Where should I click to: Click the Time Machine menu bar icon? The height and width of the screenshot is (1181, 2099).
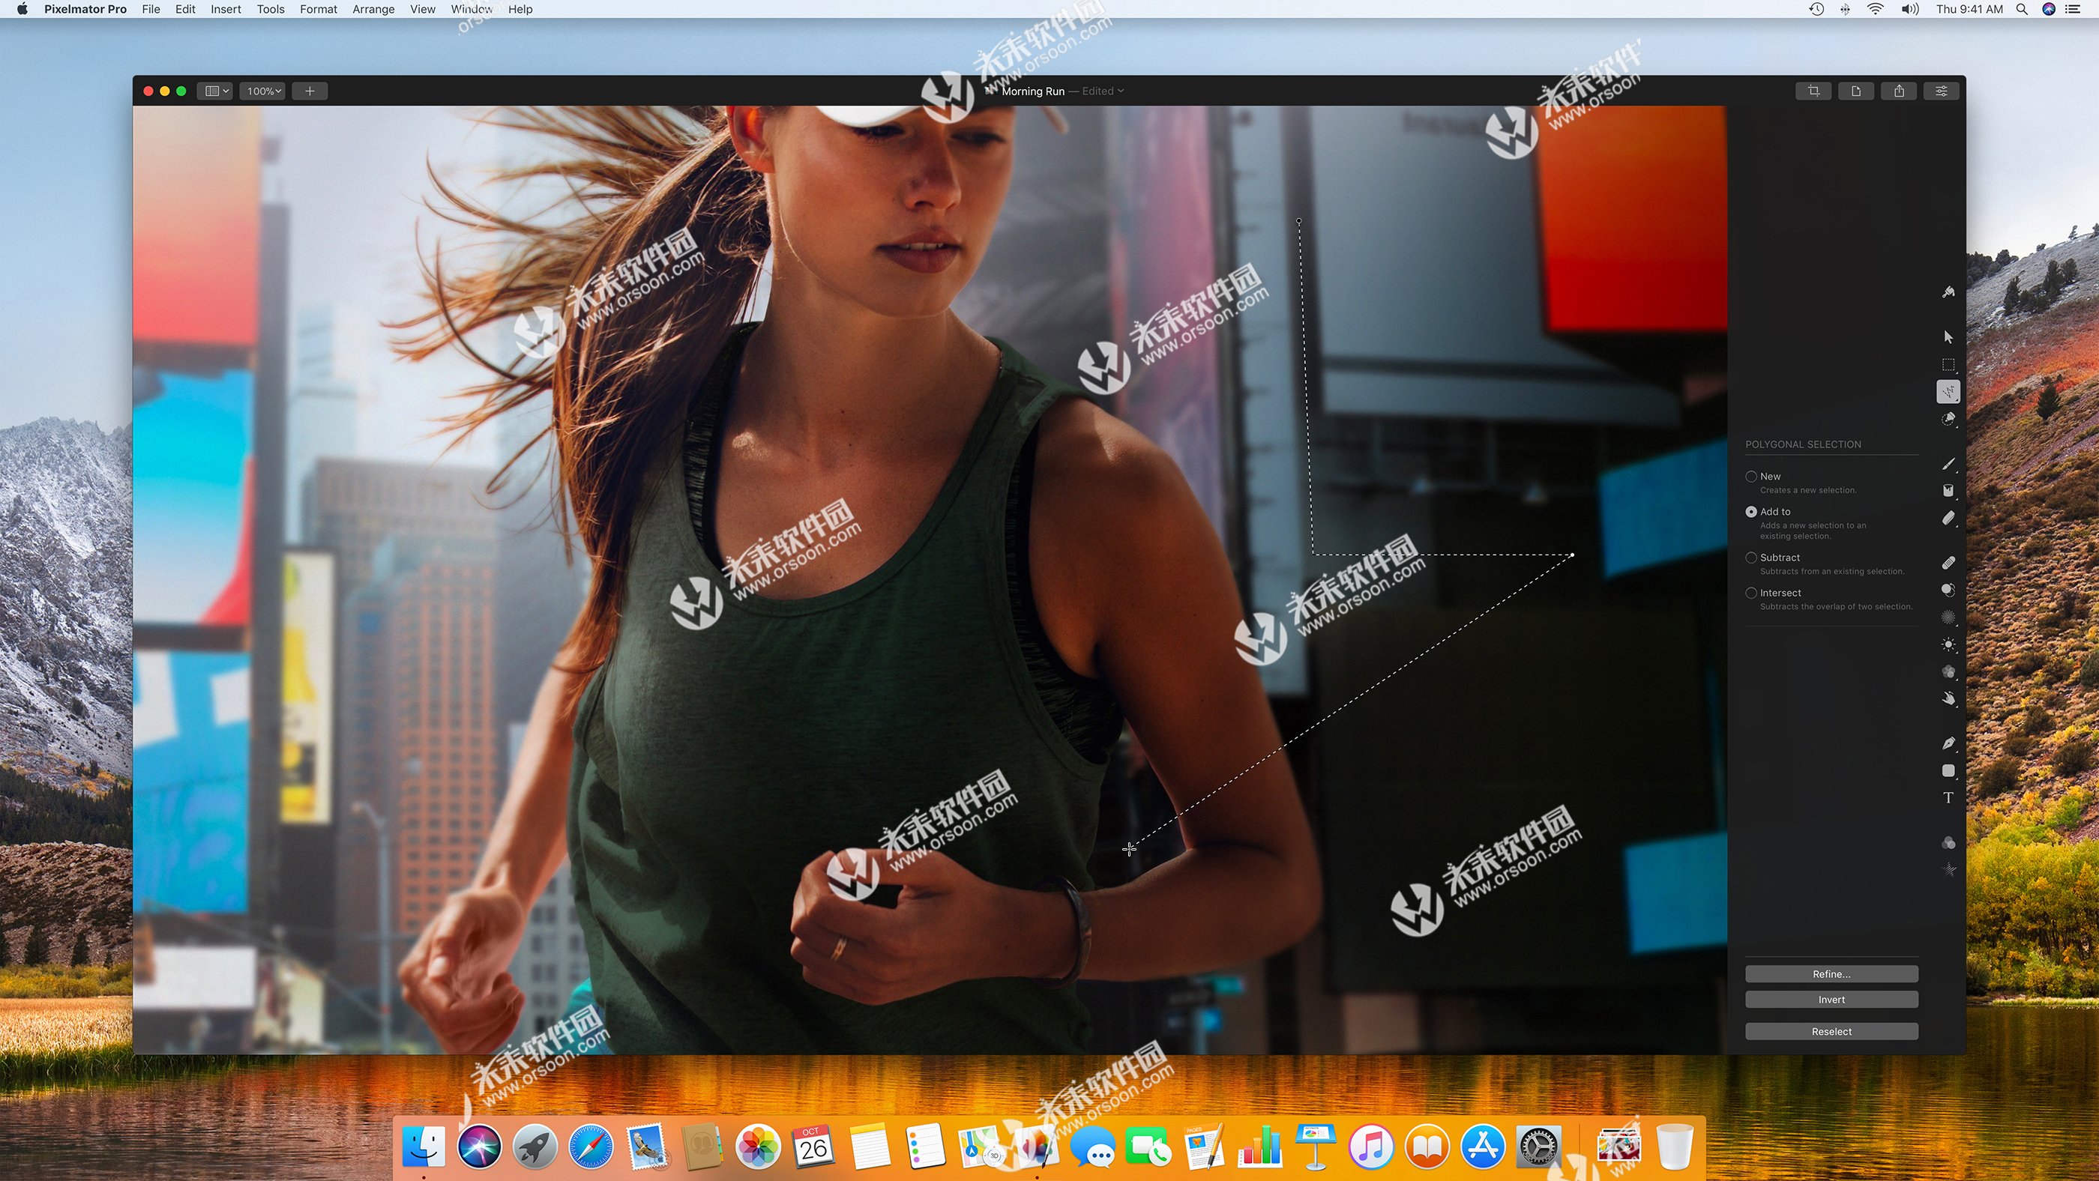click(x=1816, y=9)
